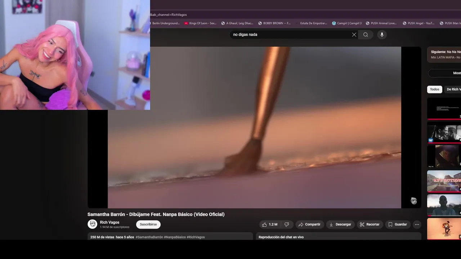Click the Mix: LATIN MAFIA subtitle text
The width and height of the screenshot is (461, 259).
pyautogui.click(x=446, y=58)
